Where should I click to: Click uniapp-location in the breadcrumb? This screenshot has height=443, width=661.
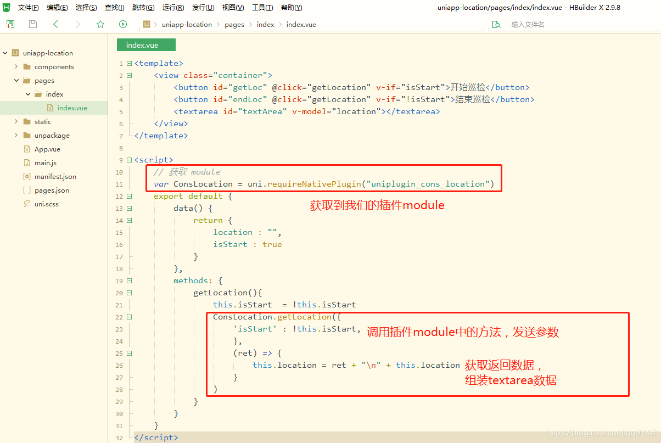tap(187, 25)
